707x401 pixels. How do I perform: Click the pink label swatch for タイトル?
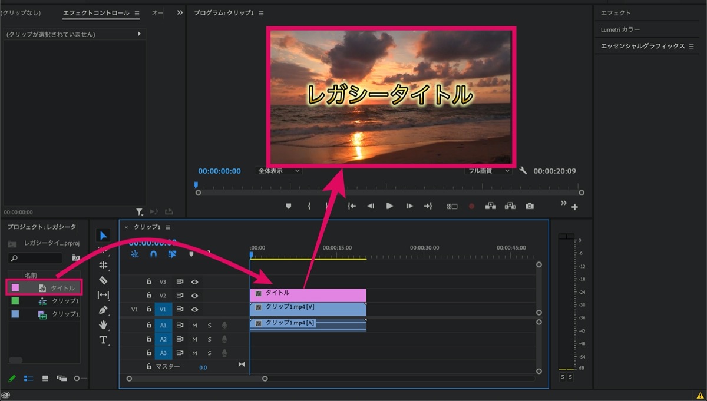[x=15, y=287]
